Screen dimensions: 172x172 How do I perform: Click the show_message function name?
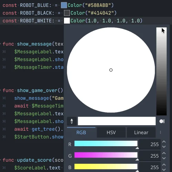(x=34, y=44)
